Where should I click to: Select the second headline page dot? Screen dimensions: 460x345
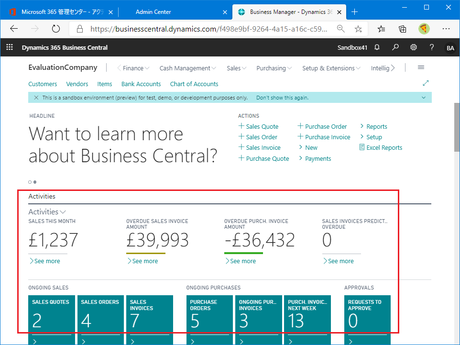[35, 182]
